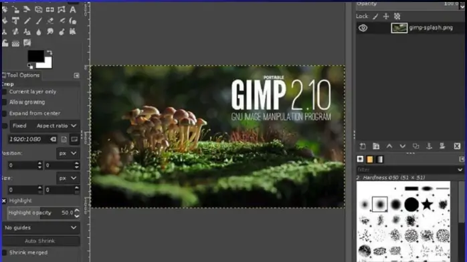This screenshot has height=262, width=467.
Task: Open the Fixed Aspect ratio dropdown
Action: (44, 126)
